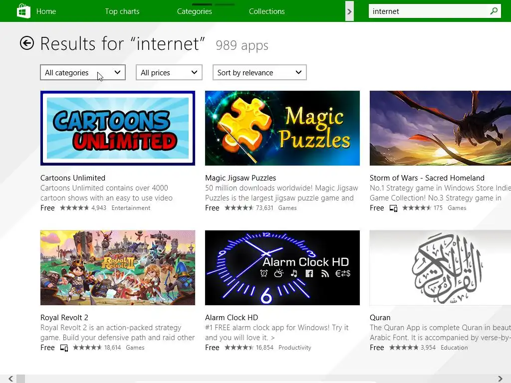Expand the navigation bar right arrow
Viewport: 511px width, 383px height.
tap(349, 11)
